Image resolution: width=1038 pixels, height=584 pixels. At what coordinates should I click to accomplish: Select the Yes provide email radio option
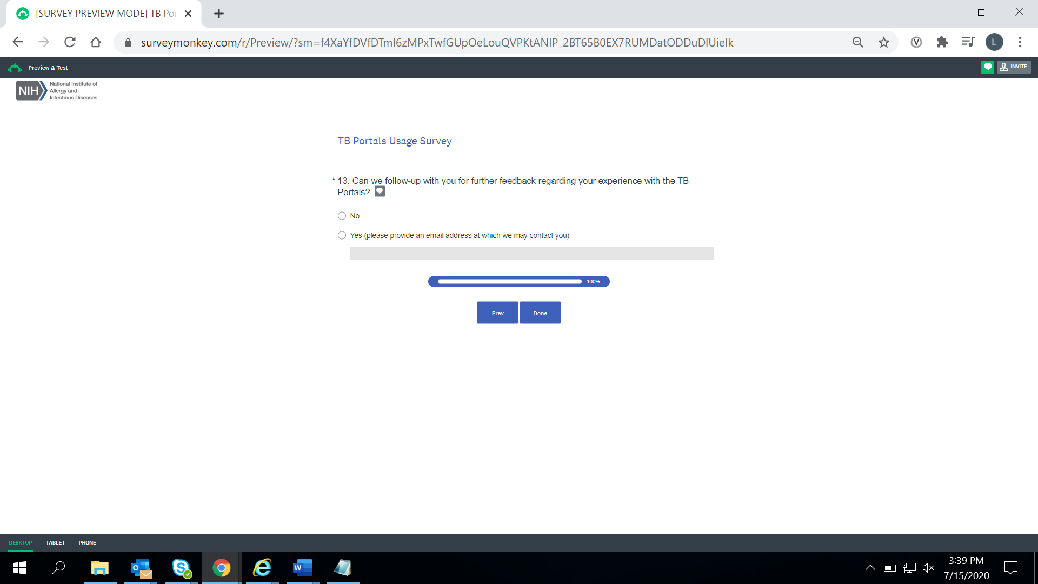coord(342,235)
